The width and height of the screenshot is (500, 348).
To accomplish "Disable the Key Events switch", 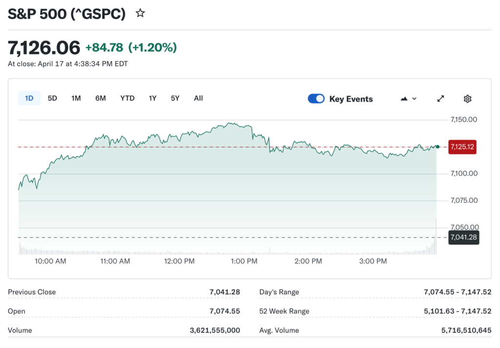I will tap(316, 98).
